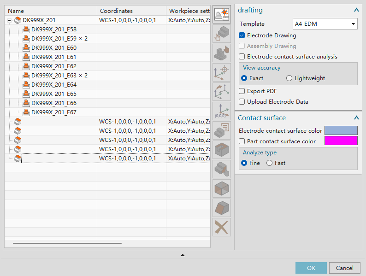Collapse the DK999X_201 tree node
The height and width of the screenshot is (276, 366).
10,20
